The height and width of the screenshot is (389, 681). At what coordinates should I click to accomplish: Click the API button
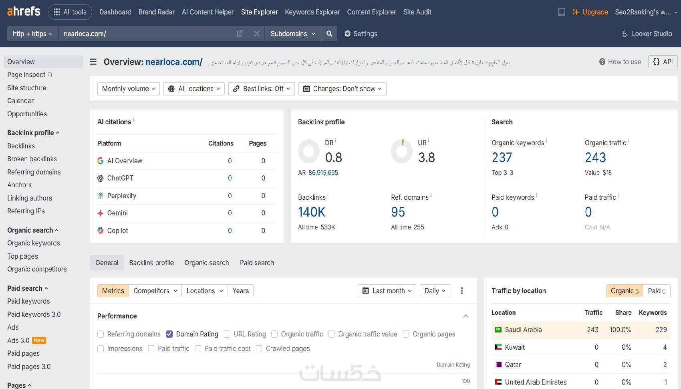point(663,62)
